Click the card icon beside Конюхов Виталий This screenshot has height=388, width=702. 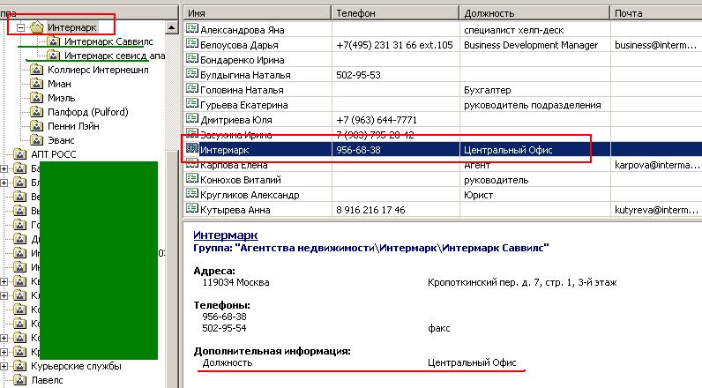[x=192, y=178]
